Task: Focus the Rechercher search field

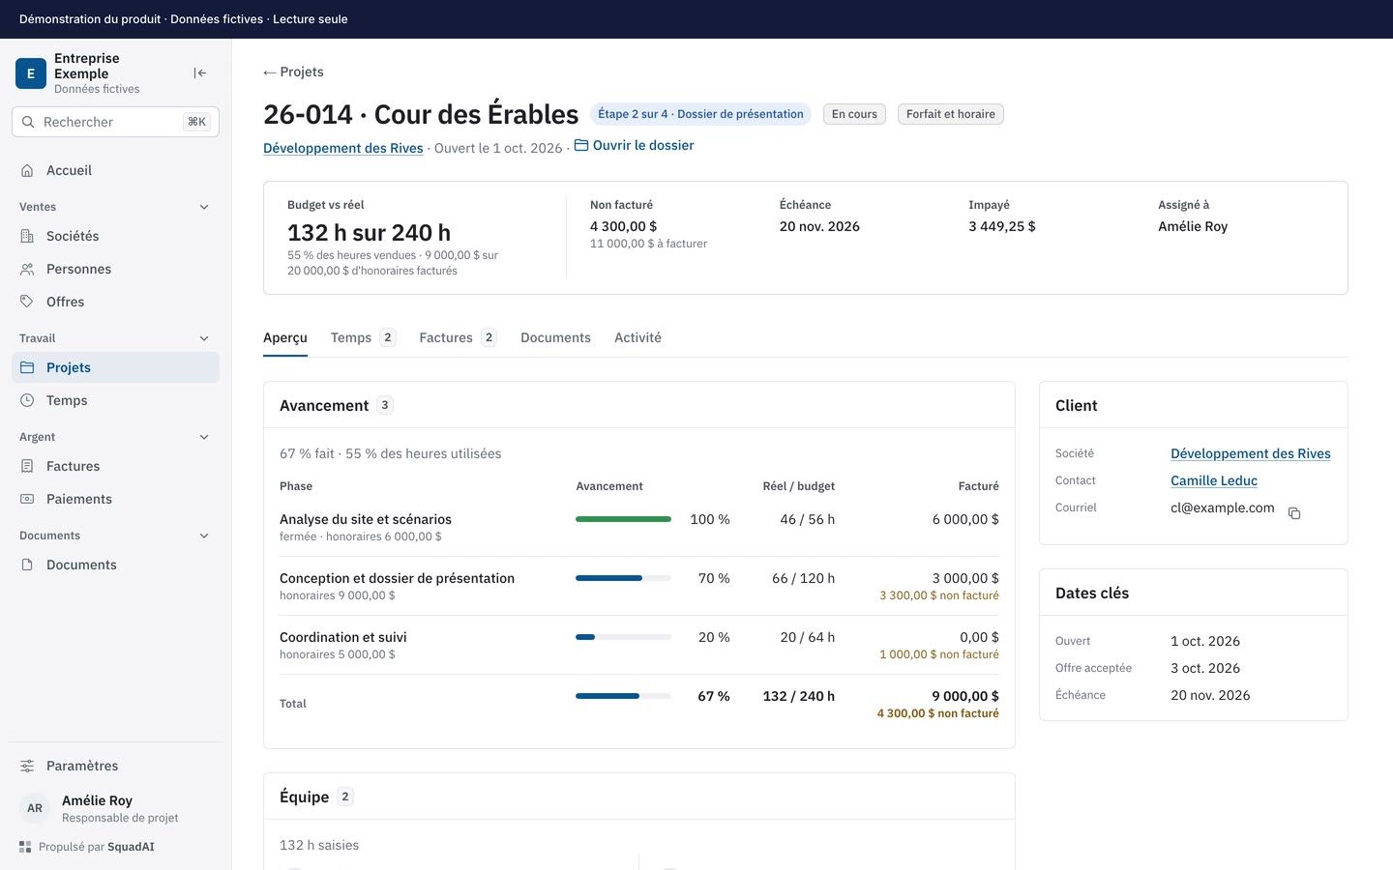Action: coord(115,122)
